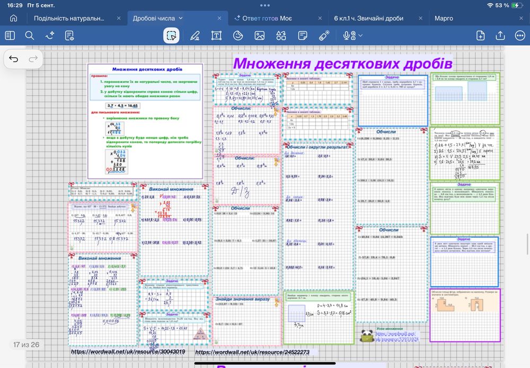This screenshot has width=530, height=368.
Task: Activate the laser pointer tool
Action: [x=324, y=35]
